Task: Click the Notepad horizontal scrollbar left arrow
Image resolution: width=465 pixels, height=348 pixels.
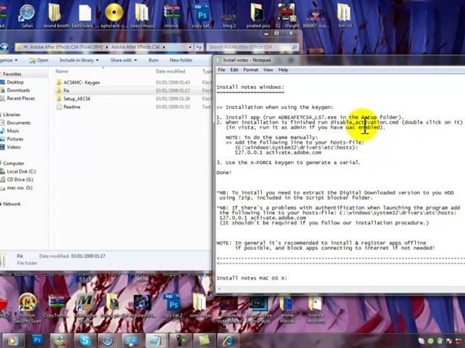Action: click(219, 289)
